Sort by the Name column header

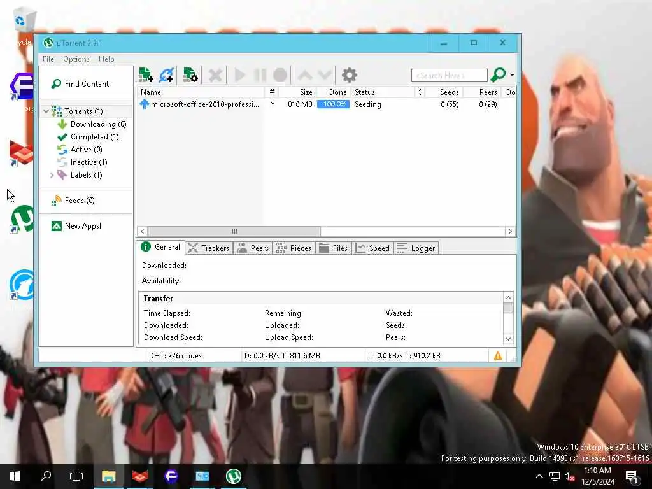click(x=201, y=92)
